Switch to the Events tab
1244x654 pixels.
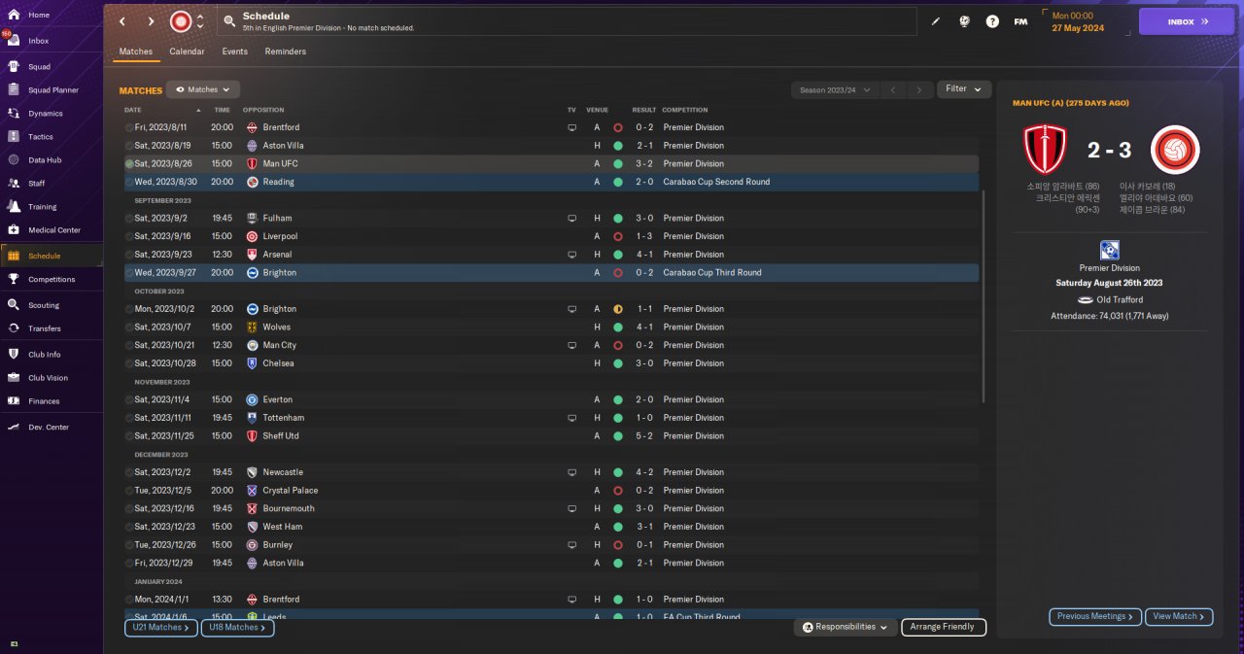[234, 52]
